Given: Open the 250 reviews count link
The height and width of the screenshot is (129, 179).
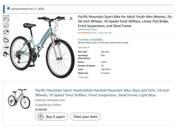Looking at the screenshot, I should coord(94,33).
